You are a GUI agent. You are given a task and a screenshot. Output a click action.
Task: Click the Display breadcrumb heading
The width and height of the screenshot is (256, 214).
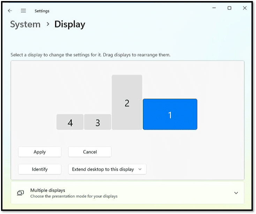[x=70, y=24]
